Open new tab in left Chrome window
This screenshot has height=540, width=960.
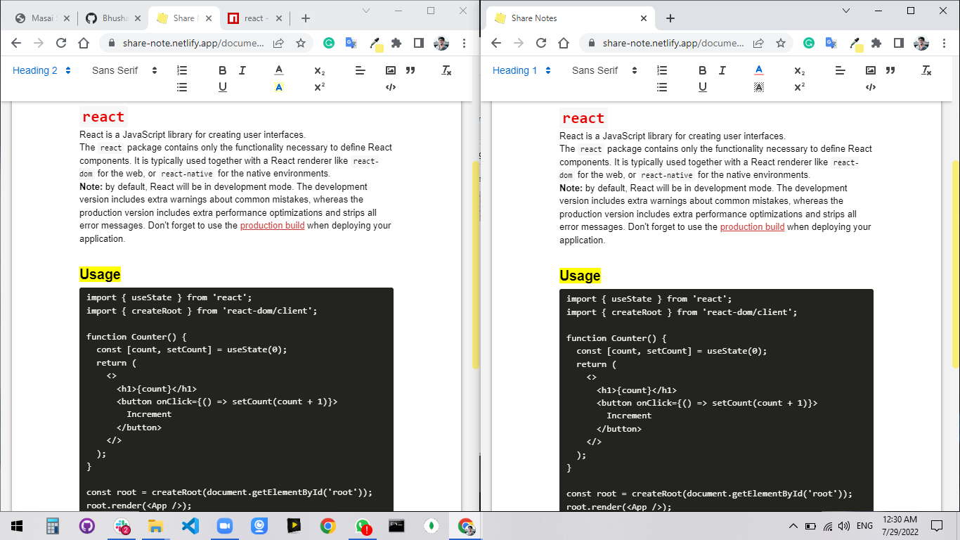click(x=305, y=18)
